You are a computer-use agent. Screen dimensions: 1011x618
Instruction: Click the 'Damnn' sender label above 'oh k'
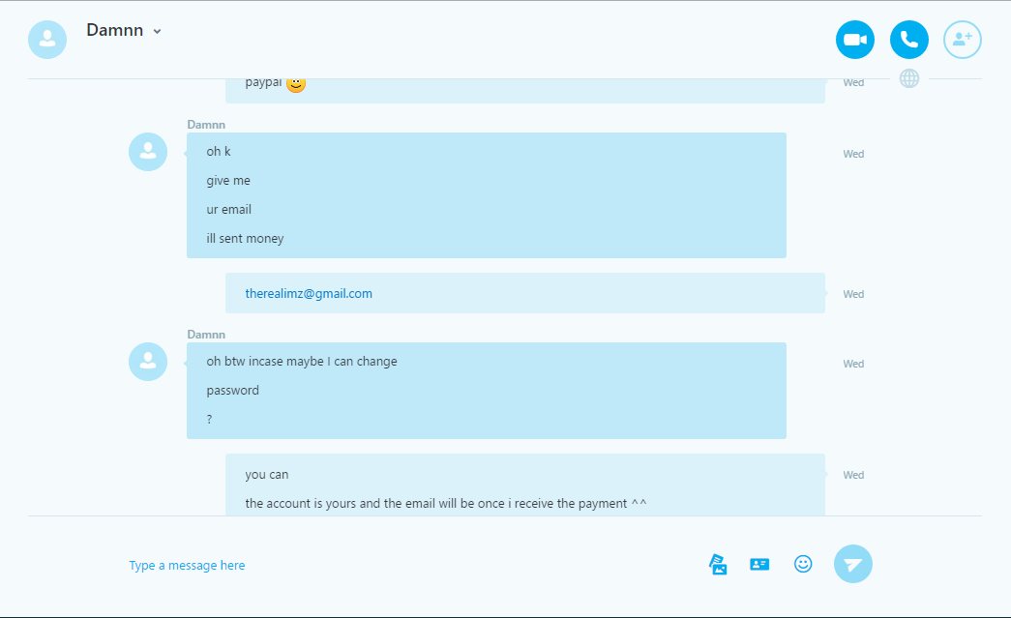(206, 125)
